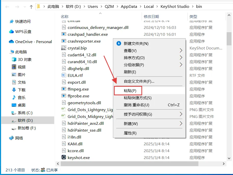
Task: Select continuous_delivery_manager.dll file
Action: pyautogui.click(x=98, y=27)
